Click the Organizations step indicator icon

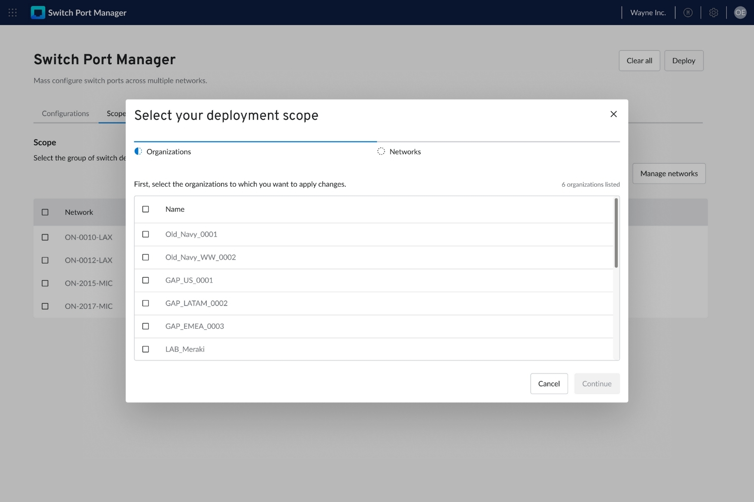pyautogui.click(x=138, y=151)
